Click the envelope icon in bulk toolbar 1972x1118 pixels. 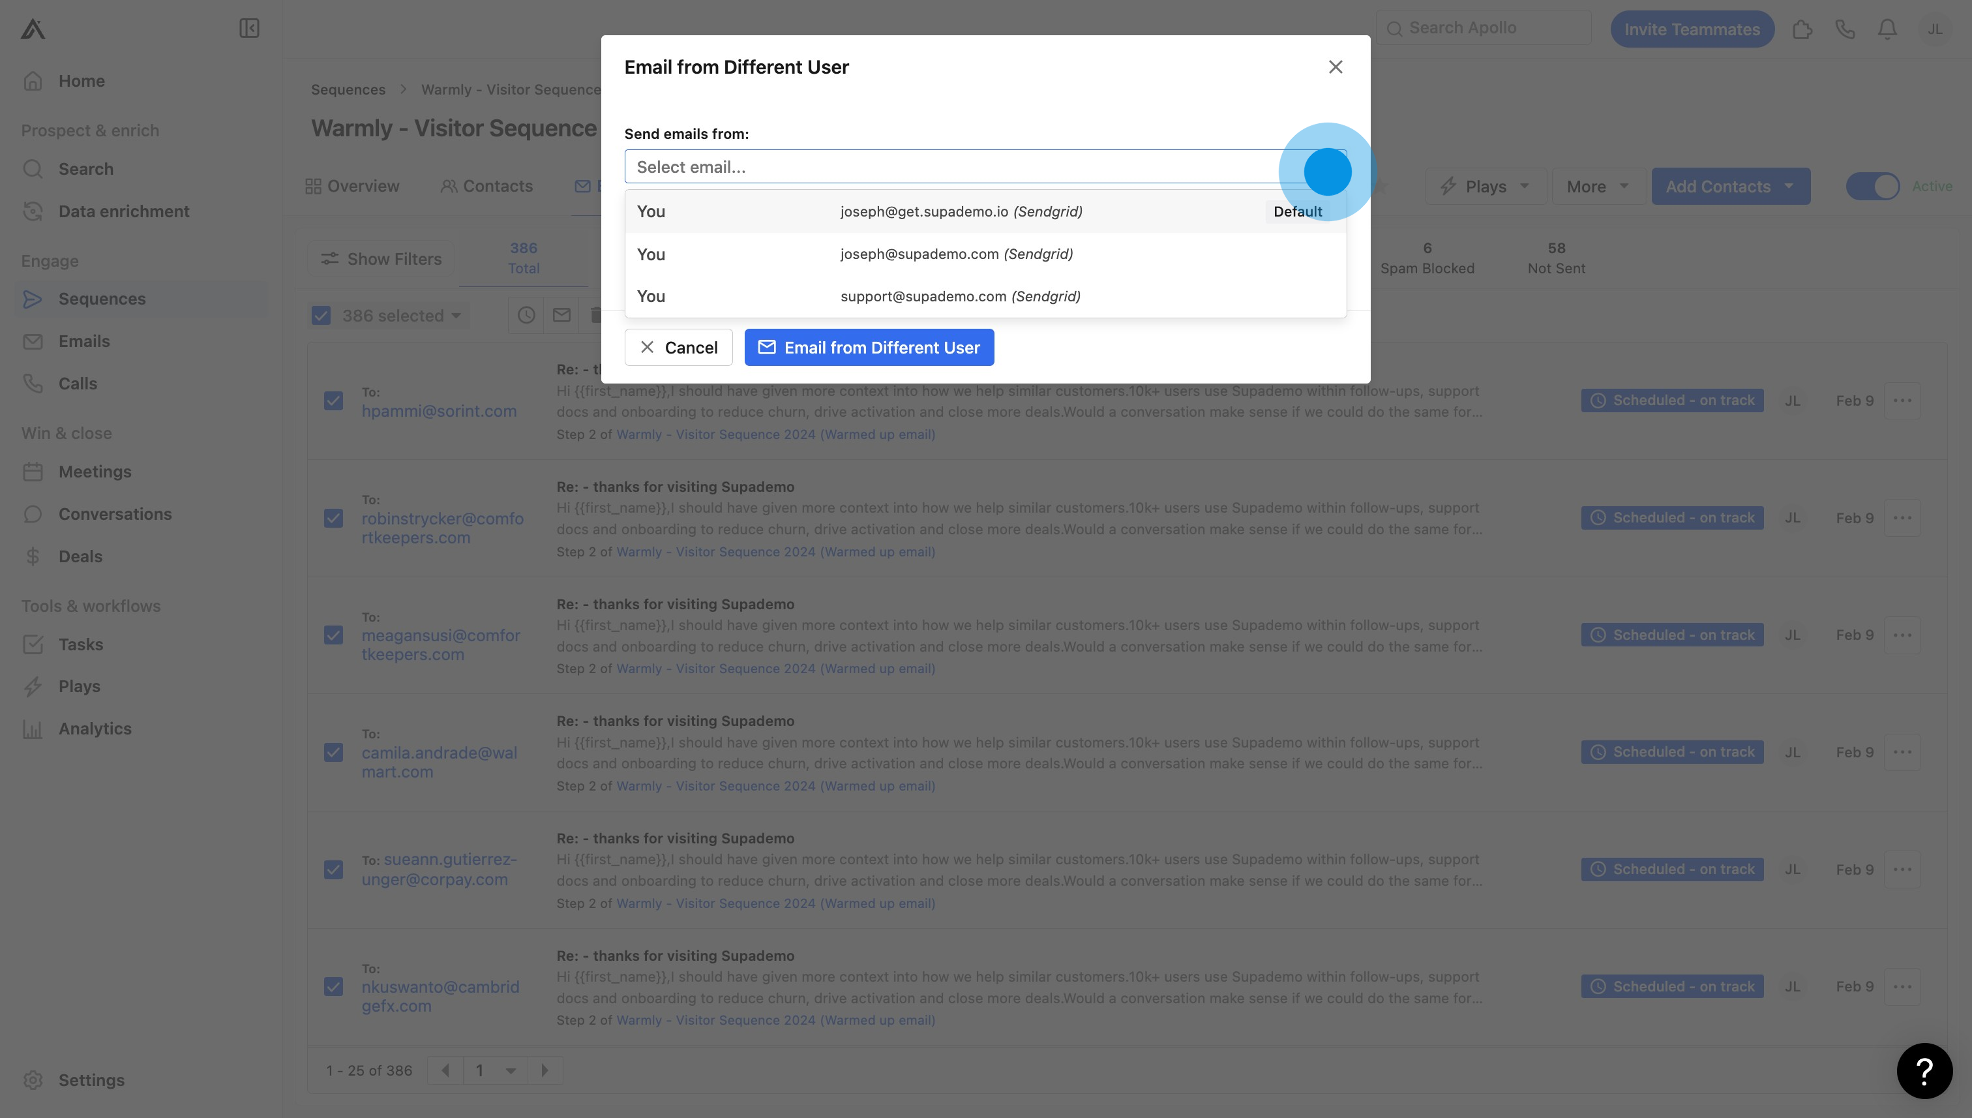[562, 315]
